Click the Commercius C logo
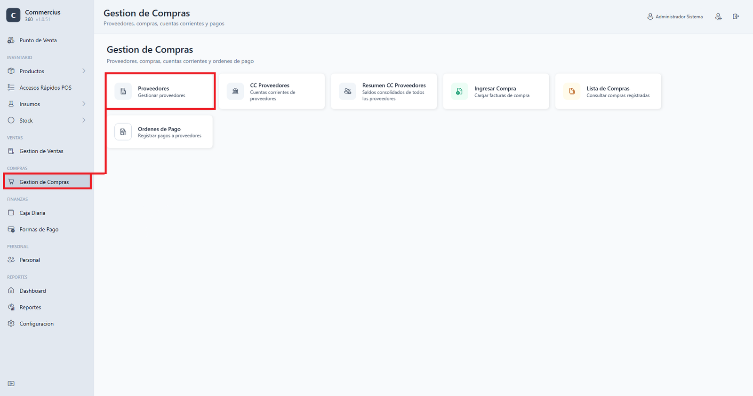753x396 pixels. pyautogui.click(x=13, y=16)
